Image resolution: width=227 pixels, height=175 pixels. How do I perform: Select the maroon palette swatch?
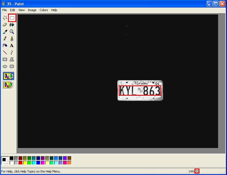pos(21,158)
